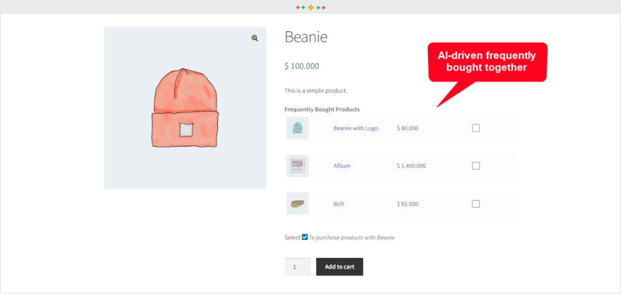This screenshot has height=294, width=621.
Task: Click the large orange Beanie product image
Action: (x=185, y=108)
